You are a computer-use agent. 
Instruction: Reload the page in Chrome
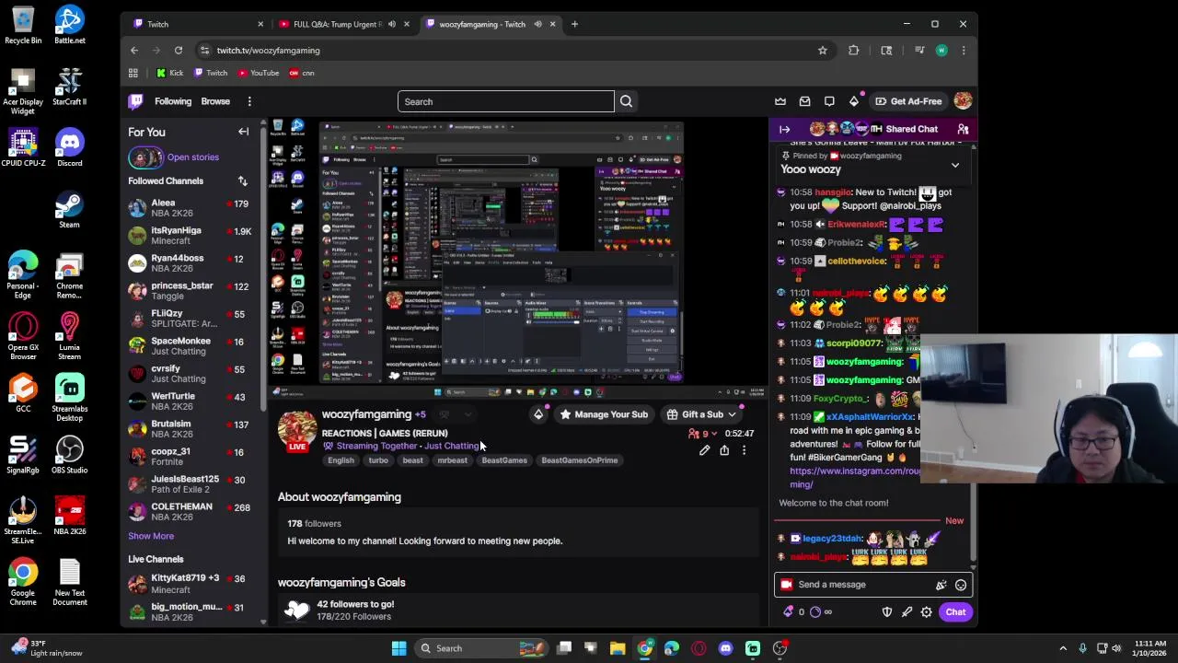(x=179, y=51)
